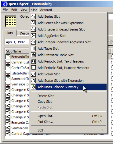This screenshot has height=144, width=113.
Task: Close the Slot menu from menu bar
Action: [34, 10]
